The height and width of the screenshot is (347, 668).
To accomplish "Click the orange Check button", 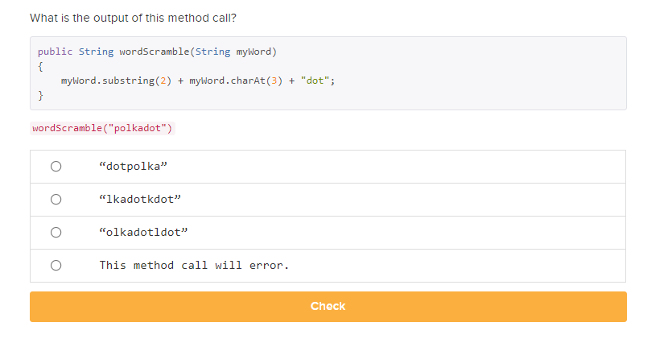I will coord(328,307).
